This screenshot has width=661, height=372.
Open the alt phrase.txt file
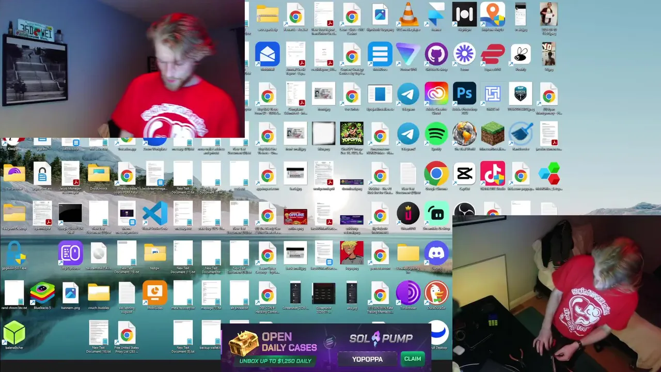(x=239, y=293)
